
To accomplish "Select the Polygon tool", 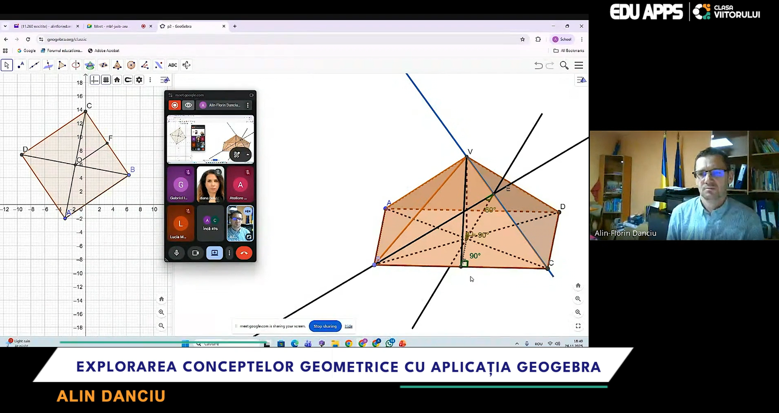I will click(62, 65).
